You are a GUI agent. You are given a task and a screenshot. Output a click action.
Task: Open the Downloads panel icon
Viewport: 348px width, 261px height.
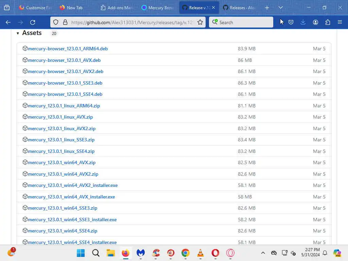(x=303, y=22)
